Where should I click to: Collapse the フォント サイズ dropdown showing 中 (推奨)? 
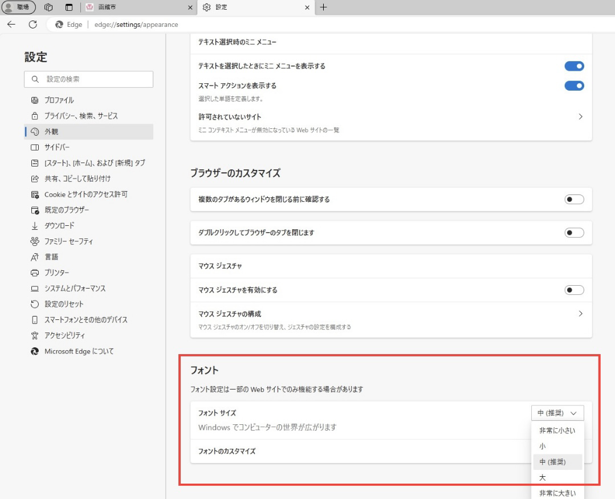(557, 413)
